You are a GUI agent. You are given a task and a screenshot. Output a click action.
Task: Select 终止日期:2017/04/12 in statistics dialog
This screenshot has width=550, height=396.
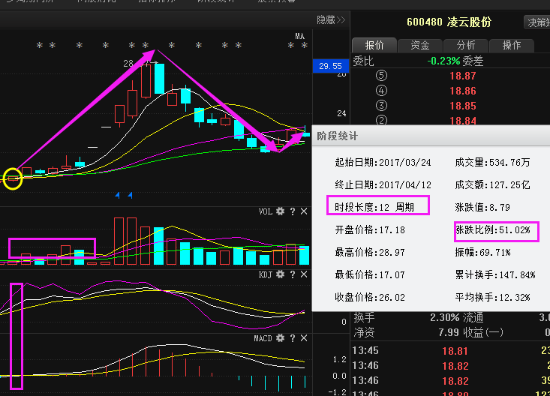click(383, 184)
